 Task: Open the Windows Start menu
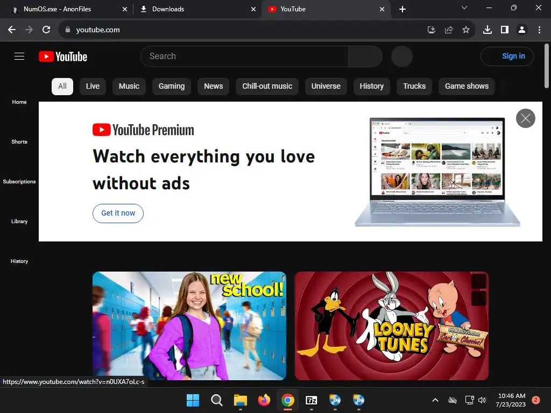[193, 400]
